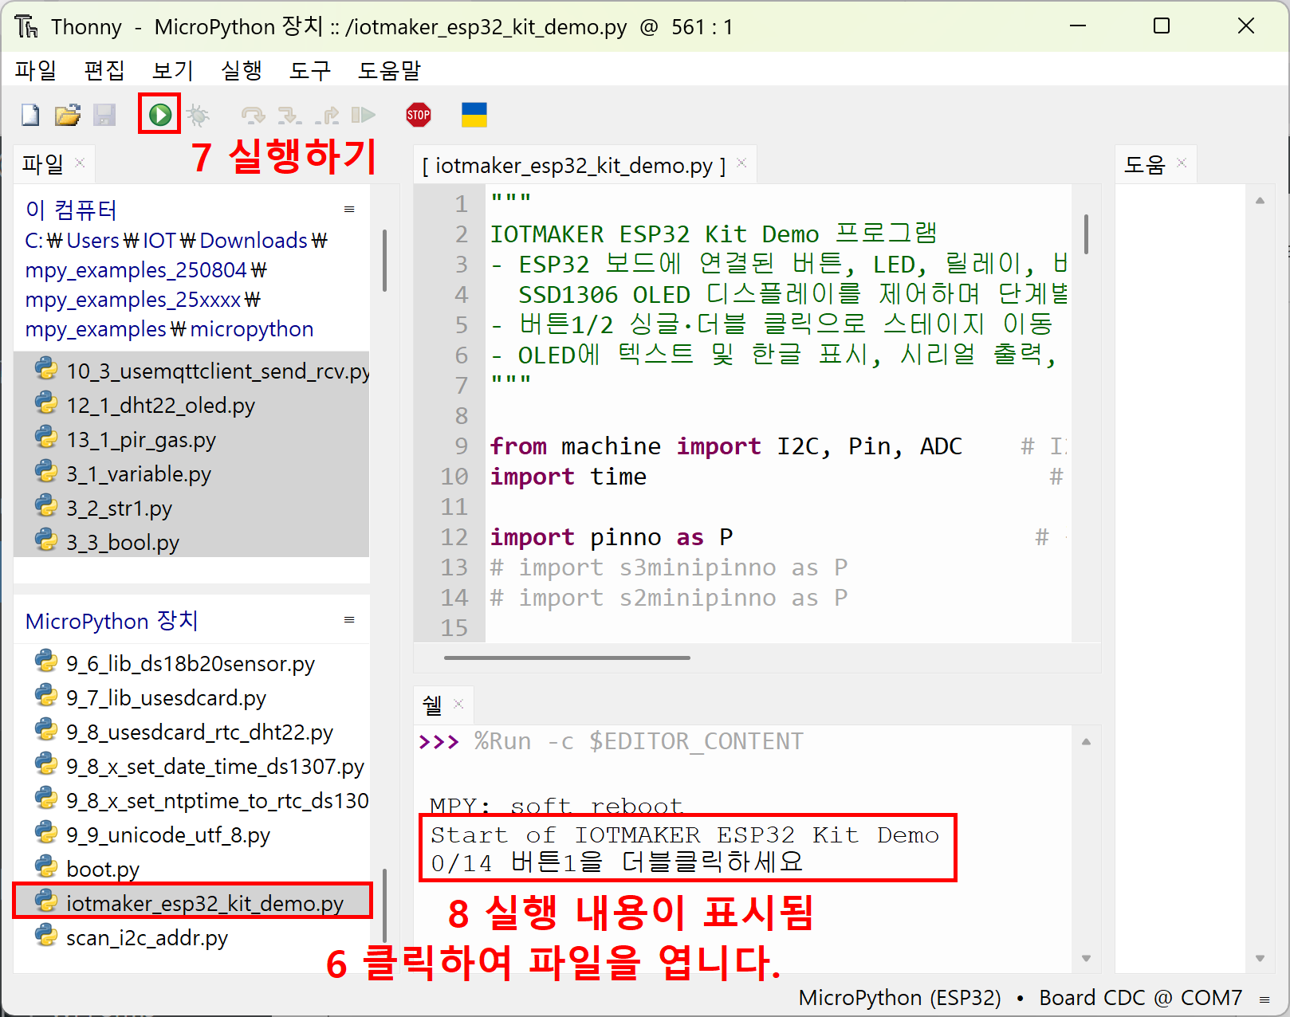Close the iotmaker_esp32_kit_demo.py editor tab
The image size is (1290, 1017).
[741, 163]
